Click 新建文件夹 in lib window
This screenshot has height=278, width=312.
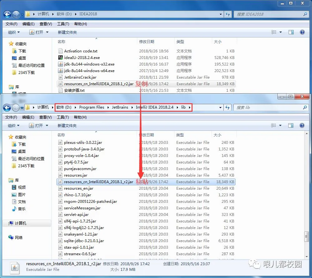[x=67, y=125]
